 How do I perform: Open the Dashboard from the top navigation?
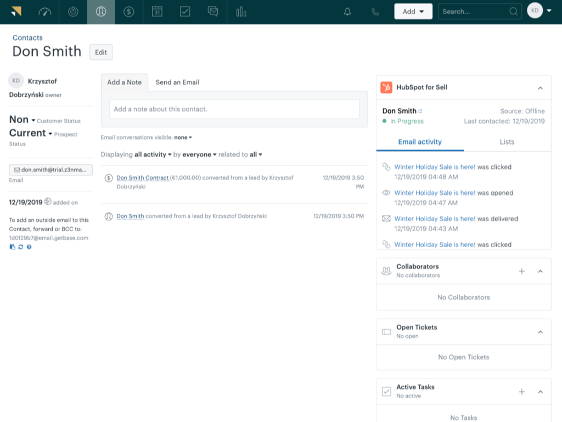click(46, 11)
